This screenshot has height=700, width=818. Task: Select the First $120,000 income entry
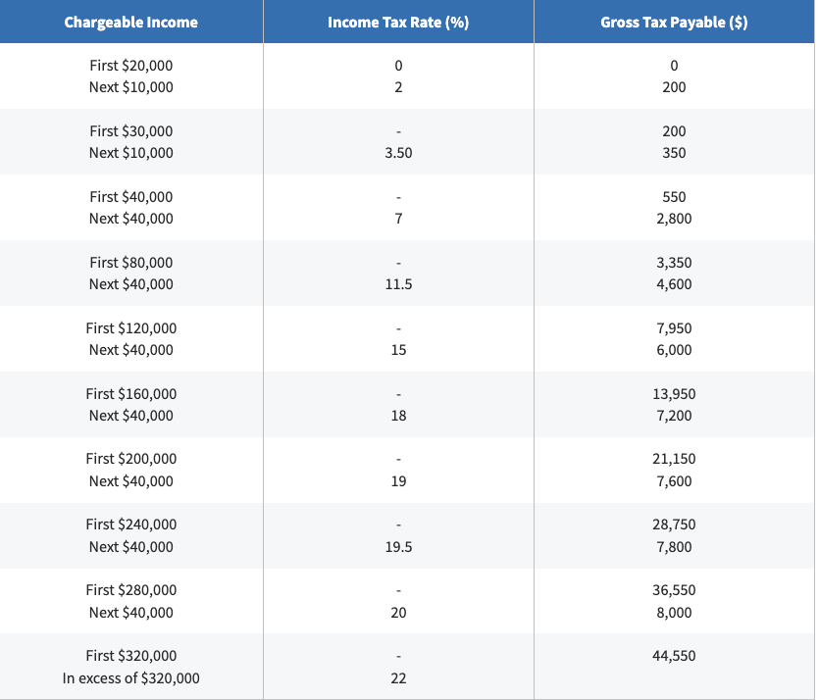(131, 328)
